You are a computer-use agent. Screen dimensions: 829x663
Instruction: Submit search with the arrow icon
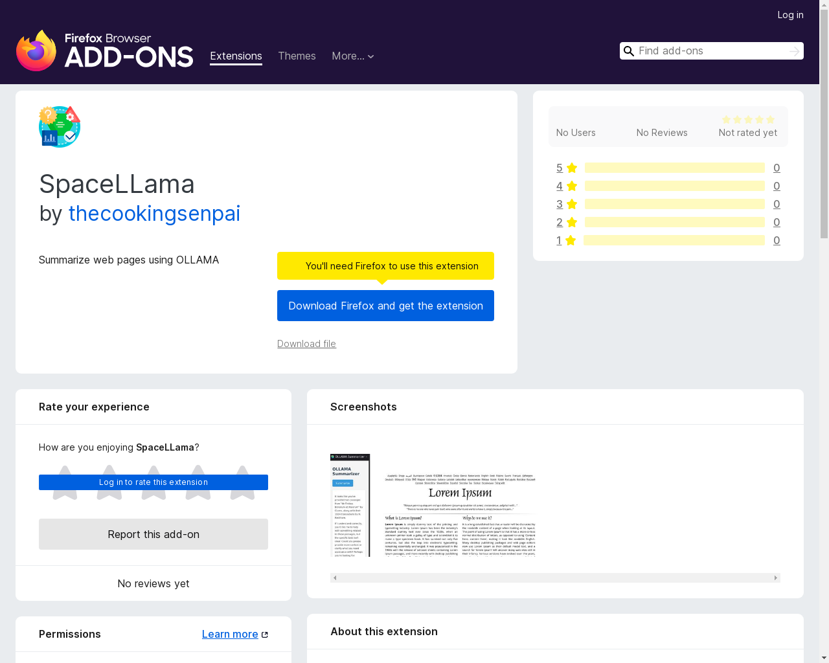click(x=794, y=51)
